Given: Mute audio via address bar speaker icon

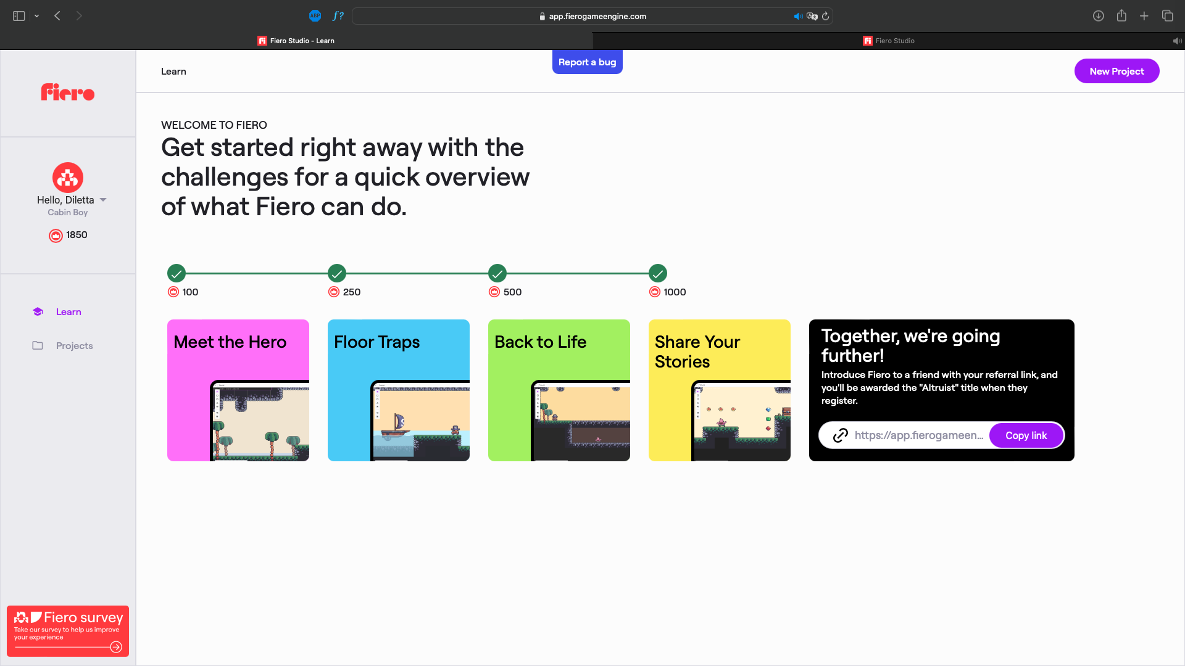Looking at the screenshot, I should point(798,16).
